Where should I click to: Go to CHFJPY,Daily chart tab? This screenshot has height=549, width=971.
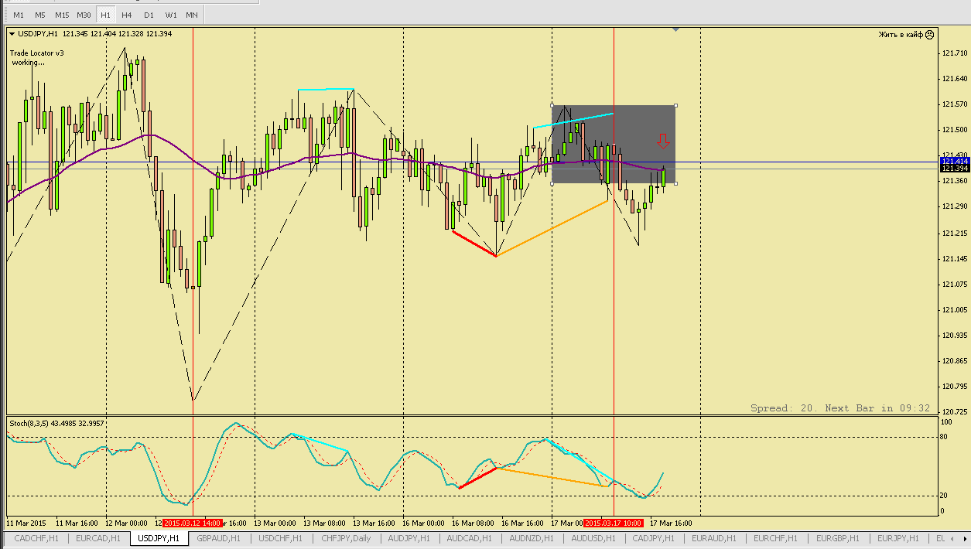pyautogui.click(x=346, y=538)
